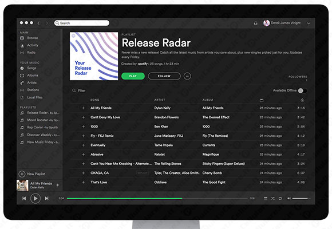Open the spotify creator link
The image size is (332, 229).
[143, 64]
